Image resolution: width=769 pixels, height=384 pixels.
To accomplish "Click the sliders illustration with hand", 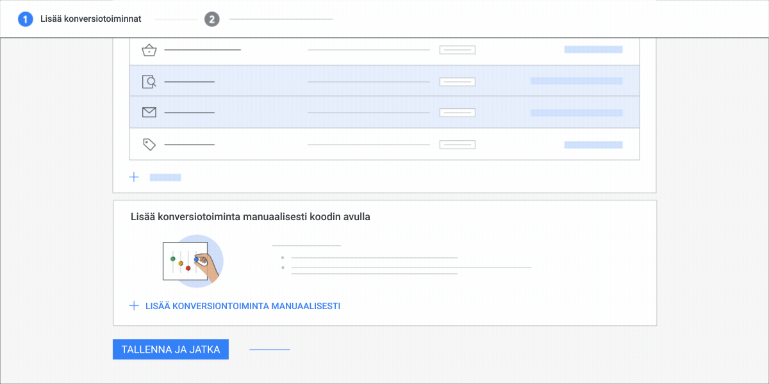I will coord(193,260).
